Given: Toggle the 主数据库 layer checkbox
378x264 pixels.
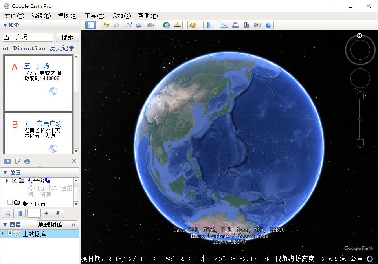Looking at the screenshot, I should (10, 233).
